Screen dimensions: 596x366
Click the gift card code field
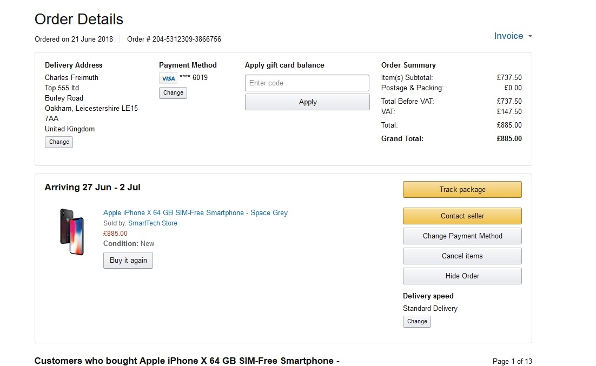click(x=307, y=83)
